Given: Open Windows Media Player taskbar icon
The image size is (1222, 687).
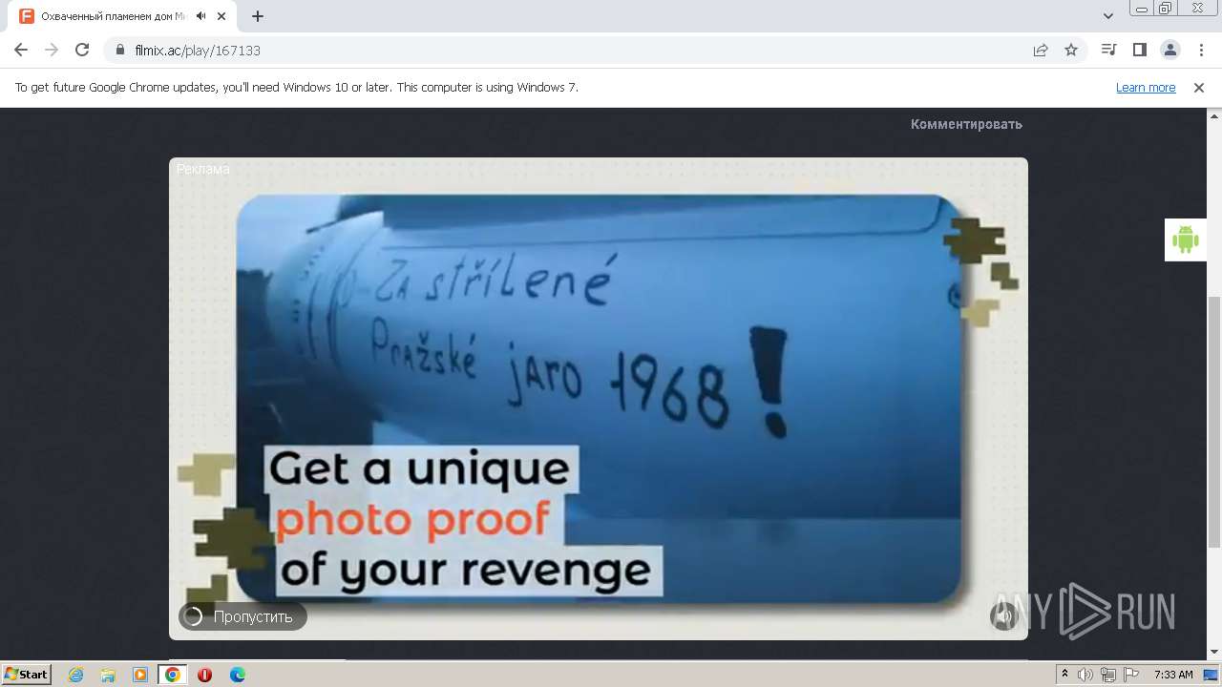Looking at the screenshot, I should (140, 674).
